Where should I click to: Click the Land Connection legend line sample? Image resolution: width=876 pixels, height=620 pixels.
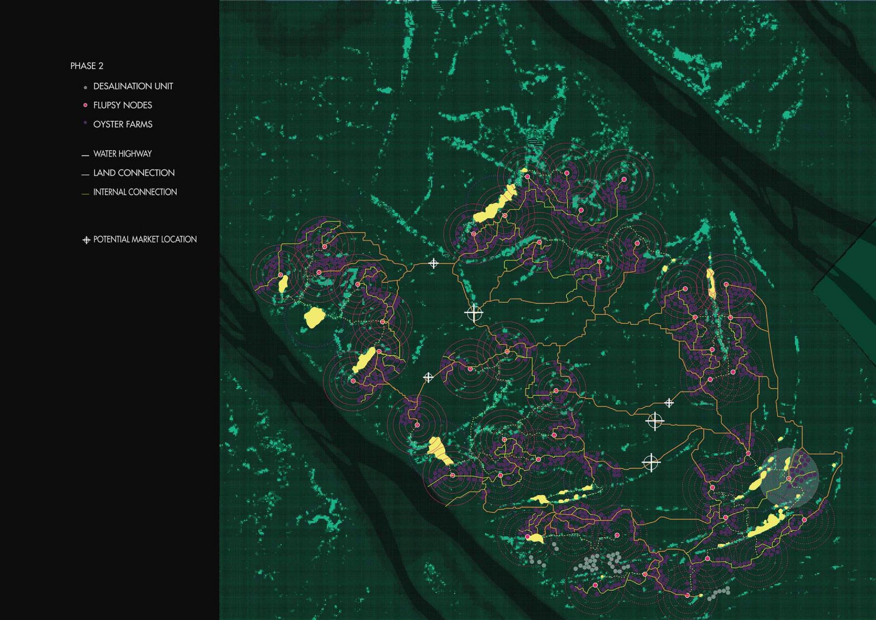point(85,175)
